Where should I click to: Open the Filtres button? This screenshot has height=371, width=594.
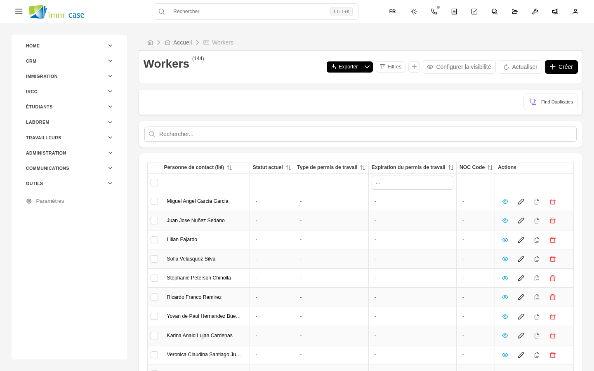pos(391,67)
